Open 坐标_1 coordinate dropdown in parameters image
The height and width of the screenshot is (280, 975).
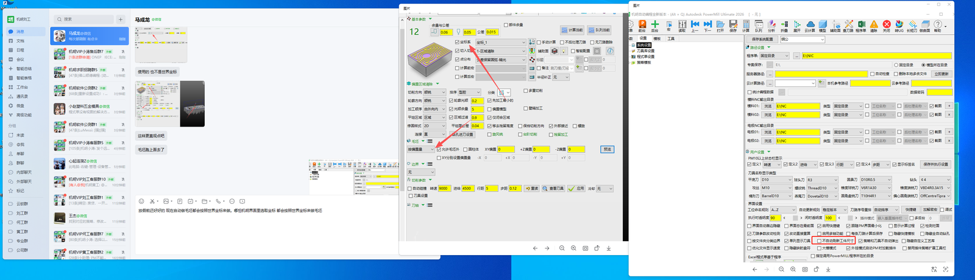pos(500,43)
